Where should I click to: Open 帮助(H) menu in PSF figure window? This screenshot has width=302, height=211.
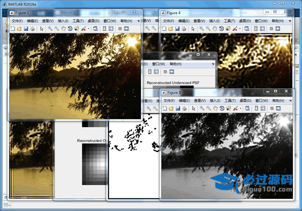click(175, 64)
